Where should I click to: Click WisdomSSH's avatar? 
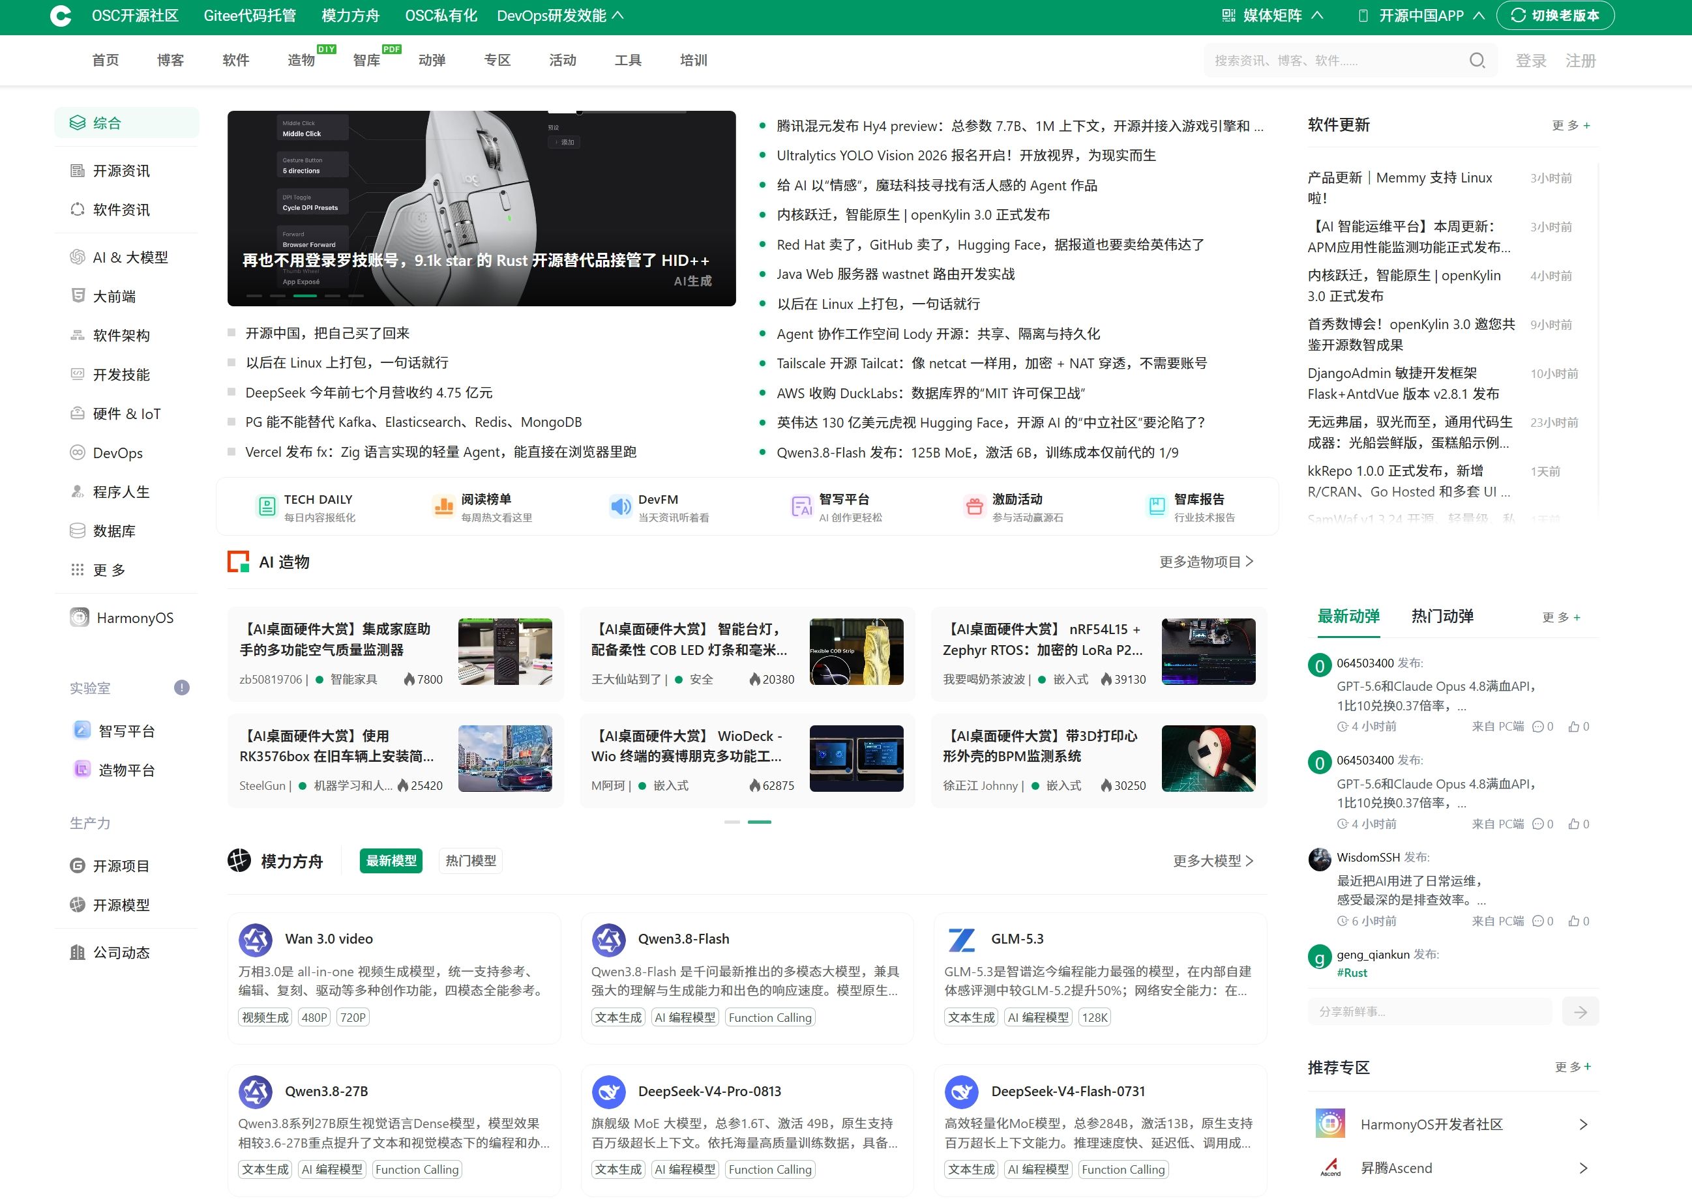1319,860
